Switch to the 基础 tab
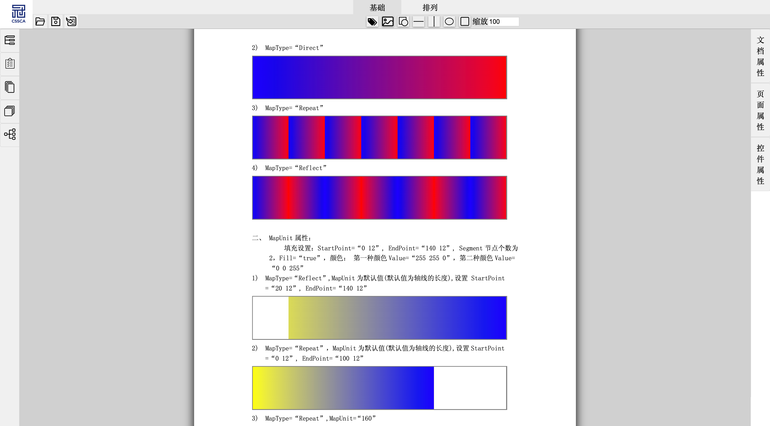This screenshot has width=770, height=426. point(377,7)
